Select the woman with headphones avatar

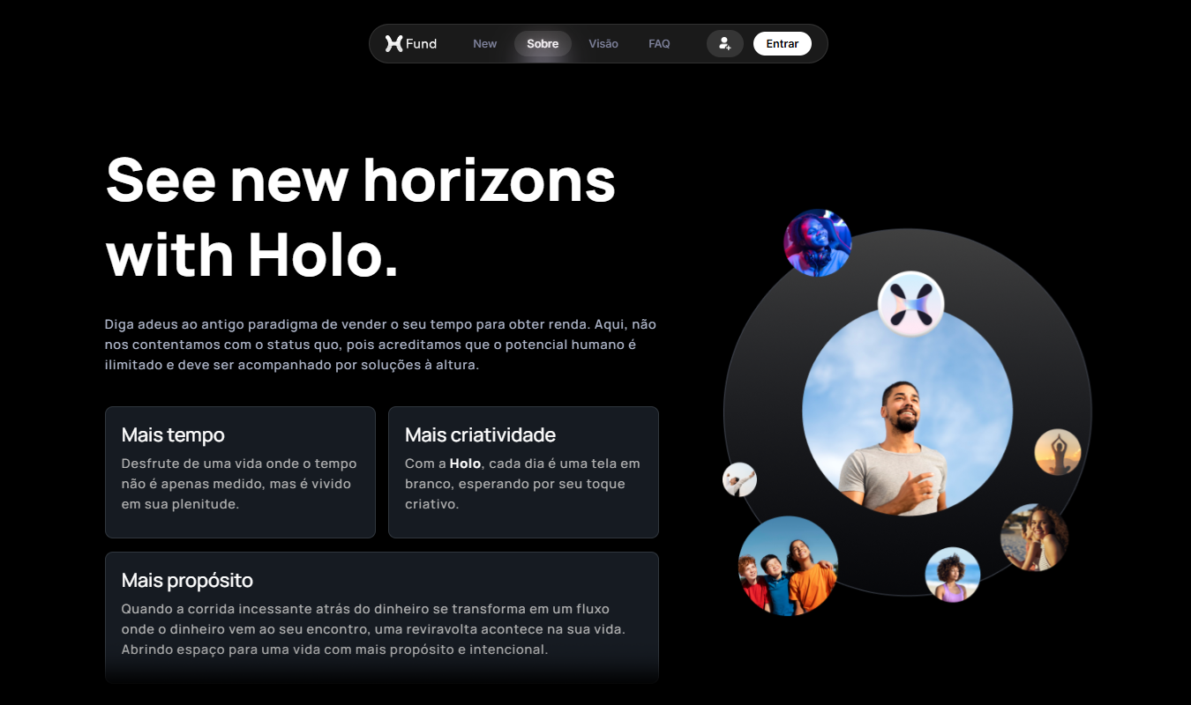click(x=818, y=243)
